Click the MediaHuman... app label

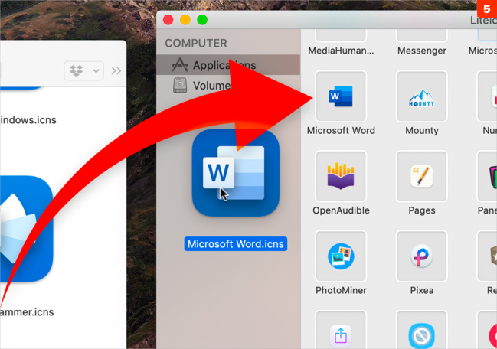[x=341, y=51]
